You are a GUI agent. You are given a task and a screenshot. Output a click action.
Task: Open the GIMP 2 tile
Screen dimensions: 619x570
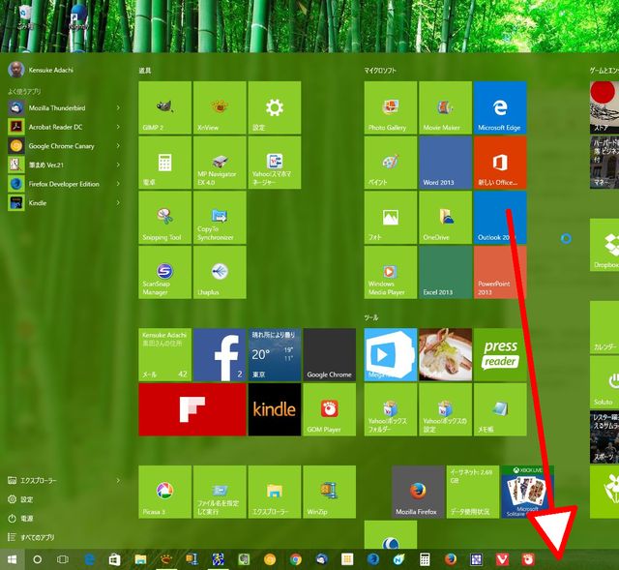(x=165, y=107)
